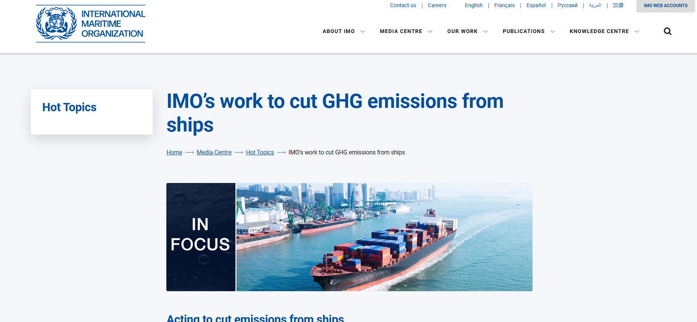Screen dimensions: 697x322
Task: Open the OUR WORK menu
Action: pyautogui.click(x=462, y=31)
